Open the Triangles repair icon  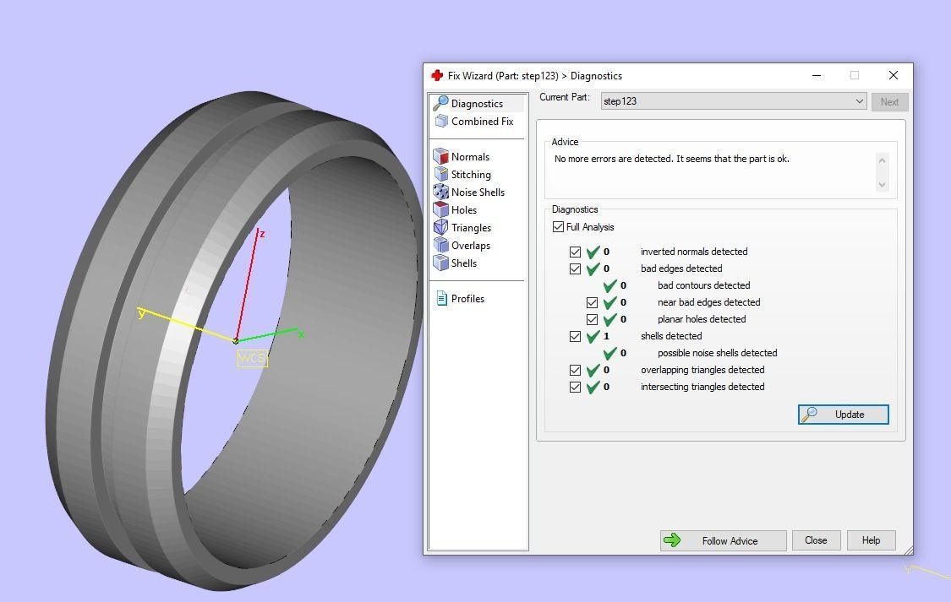(x=441, y=227)
